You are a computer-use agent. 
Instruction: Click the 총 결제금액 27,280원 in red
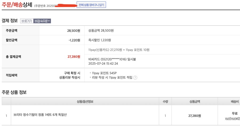coord(74,57)
